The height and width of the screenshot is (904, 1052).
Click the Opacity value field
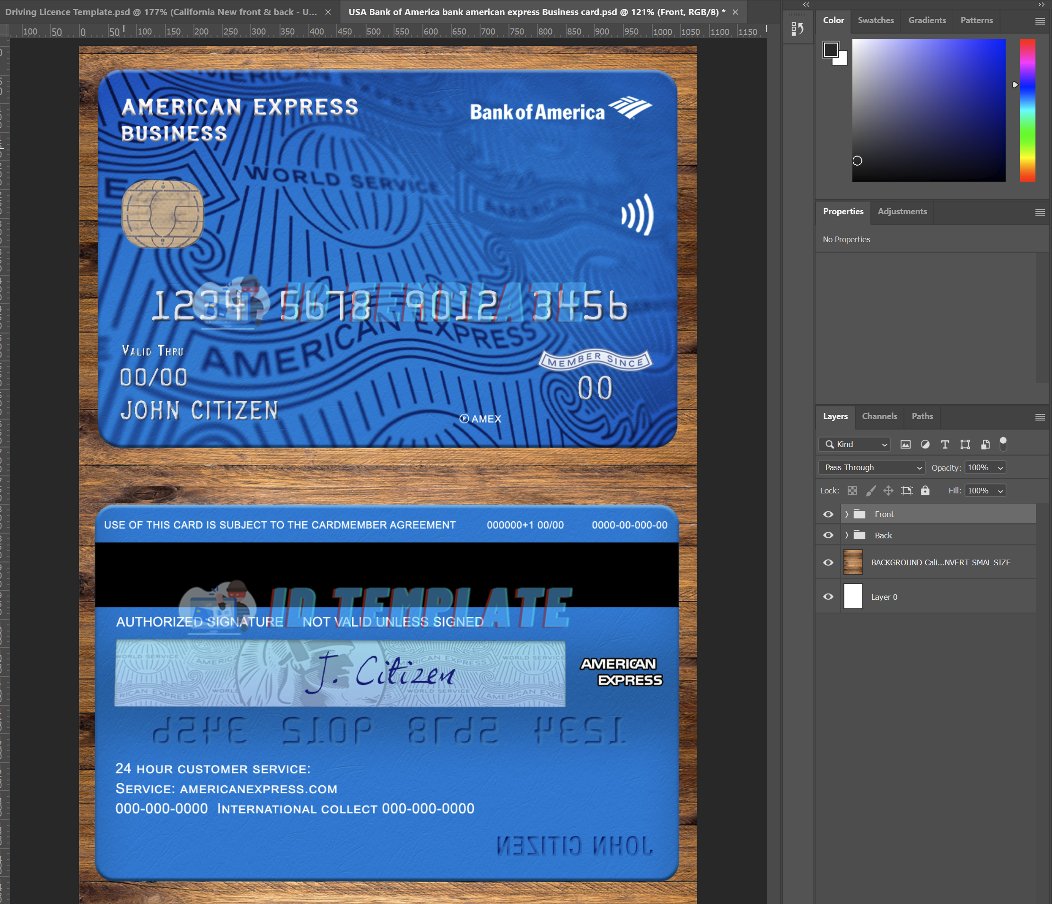point(980,467)
